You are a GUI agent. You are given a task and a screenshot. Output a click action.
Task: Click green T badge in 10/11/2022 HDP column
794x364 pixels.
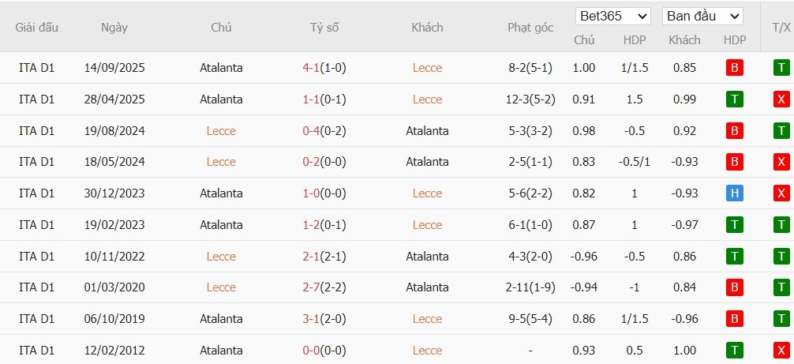pyautogui.click(x=735, y=257)
